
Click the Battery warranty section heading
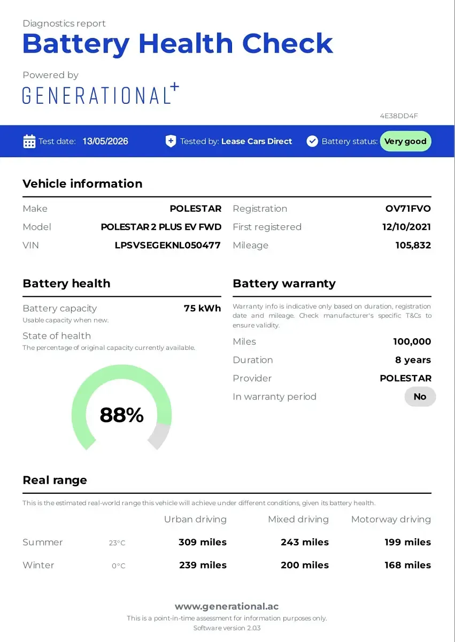[284, 284]
